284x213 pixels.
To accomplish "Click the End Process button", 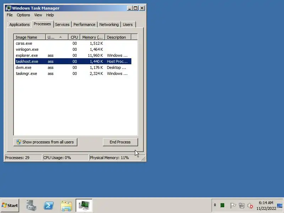I will pos(120,142).
